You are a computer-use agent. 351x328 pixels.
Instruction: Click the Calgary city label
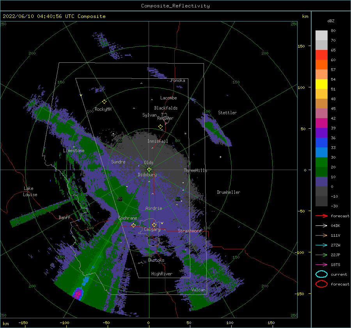[152, 229]
